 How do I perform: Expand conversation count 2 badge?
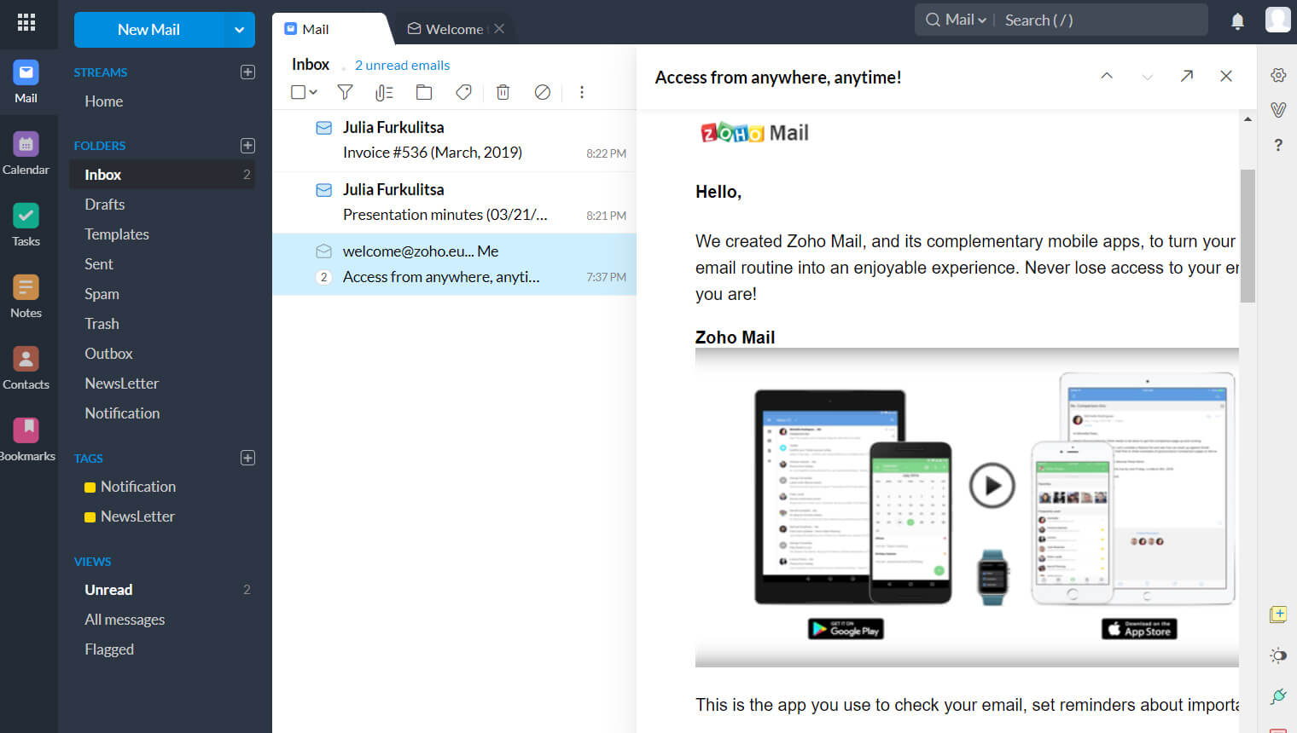[323, 277]
